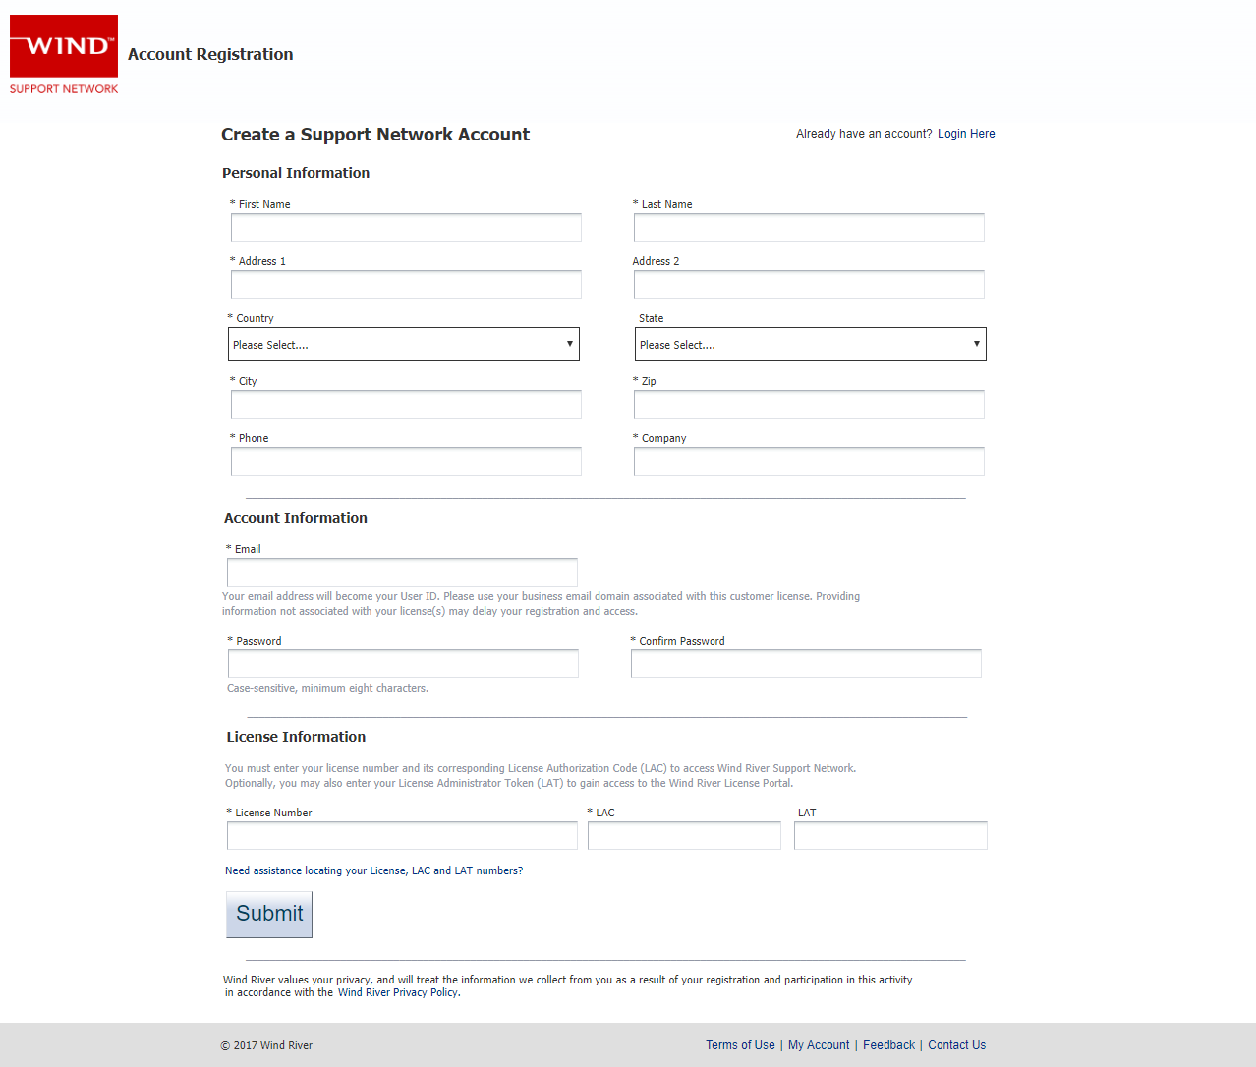This screenshot has width=1256, height=1067.
Task: Submit the registration form
Action: coord(269,915)
